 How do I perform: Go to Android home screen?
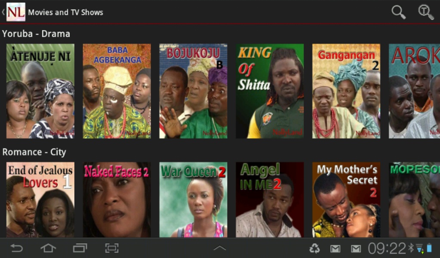[x=48, y=248]
